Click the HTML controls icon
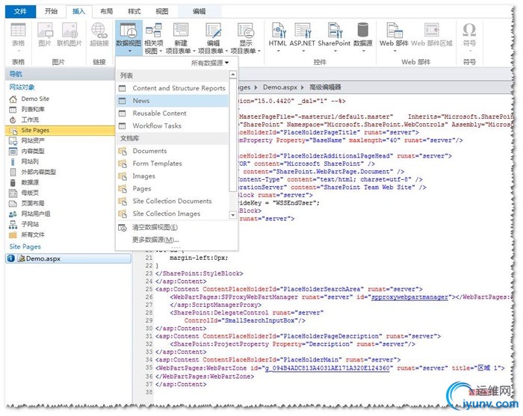The image size is (523, 416). [x=278, y=31]
